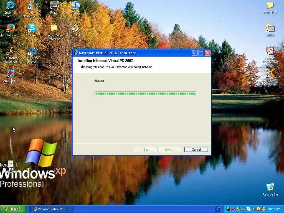
Task: Select the Office desktop shortcut
Action: click(270, 30)
